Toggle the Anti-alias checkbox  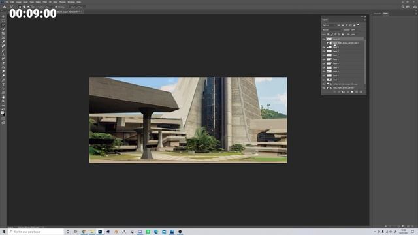pyautogui.click(x=56, y=7)
